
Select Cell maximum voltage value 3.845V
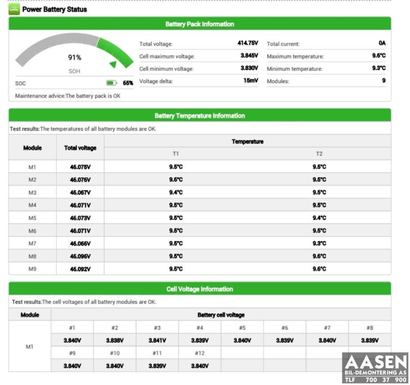click(x=249, y=55)
